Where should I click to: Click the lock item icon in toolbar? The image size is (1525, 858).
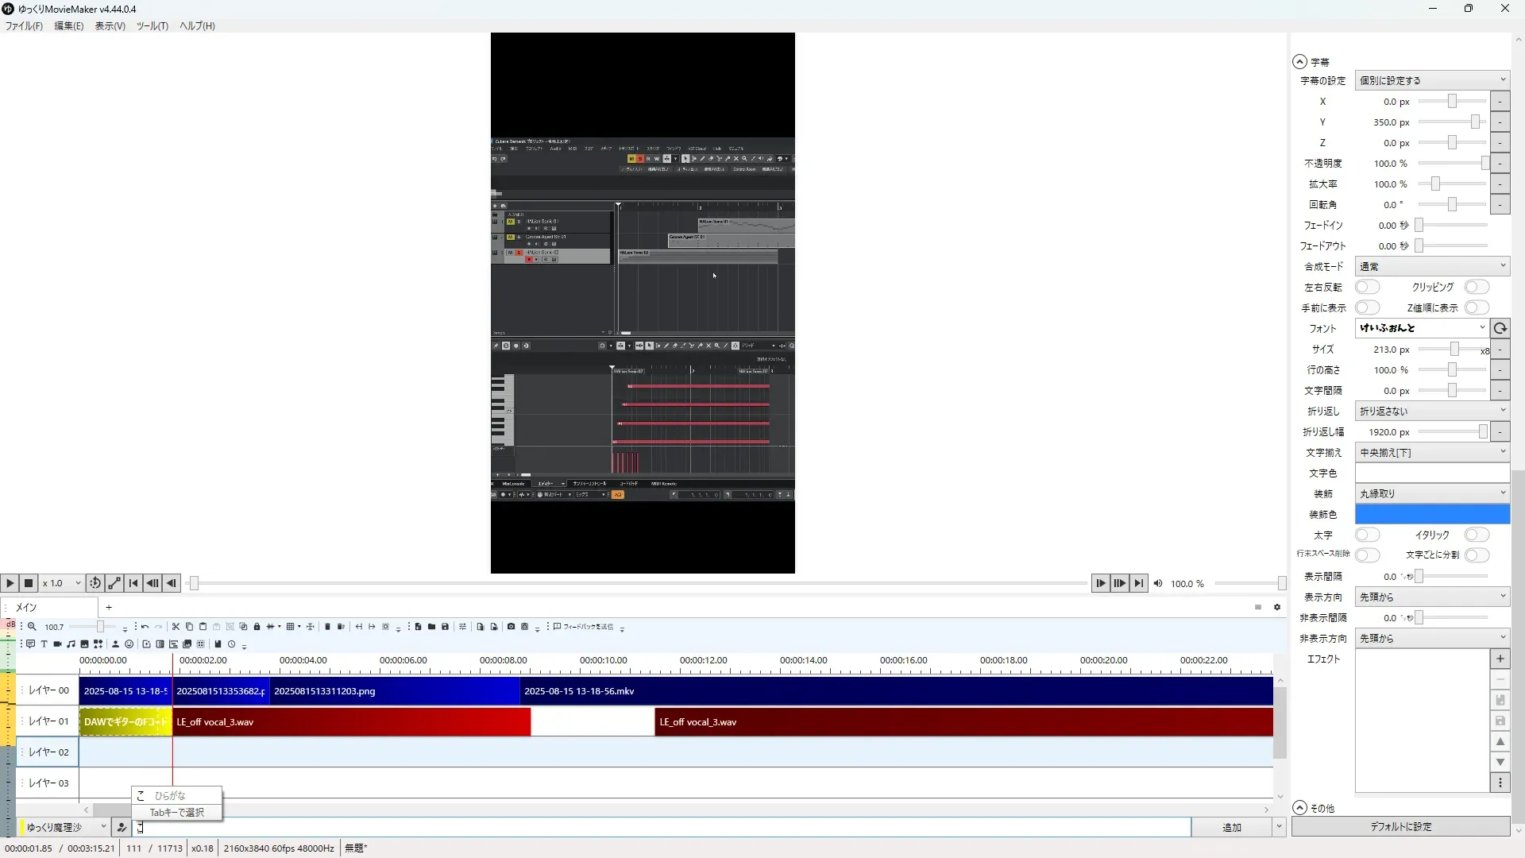point(257,627)
